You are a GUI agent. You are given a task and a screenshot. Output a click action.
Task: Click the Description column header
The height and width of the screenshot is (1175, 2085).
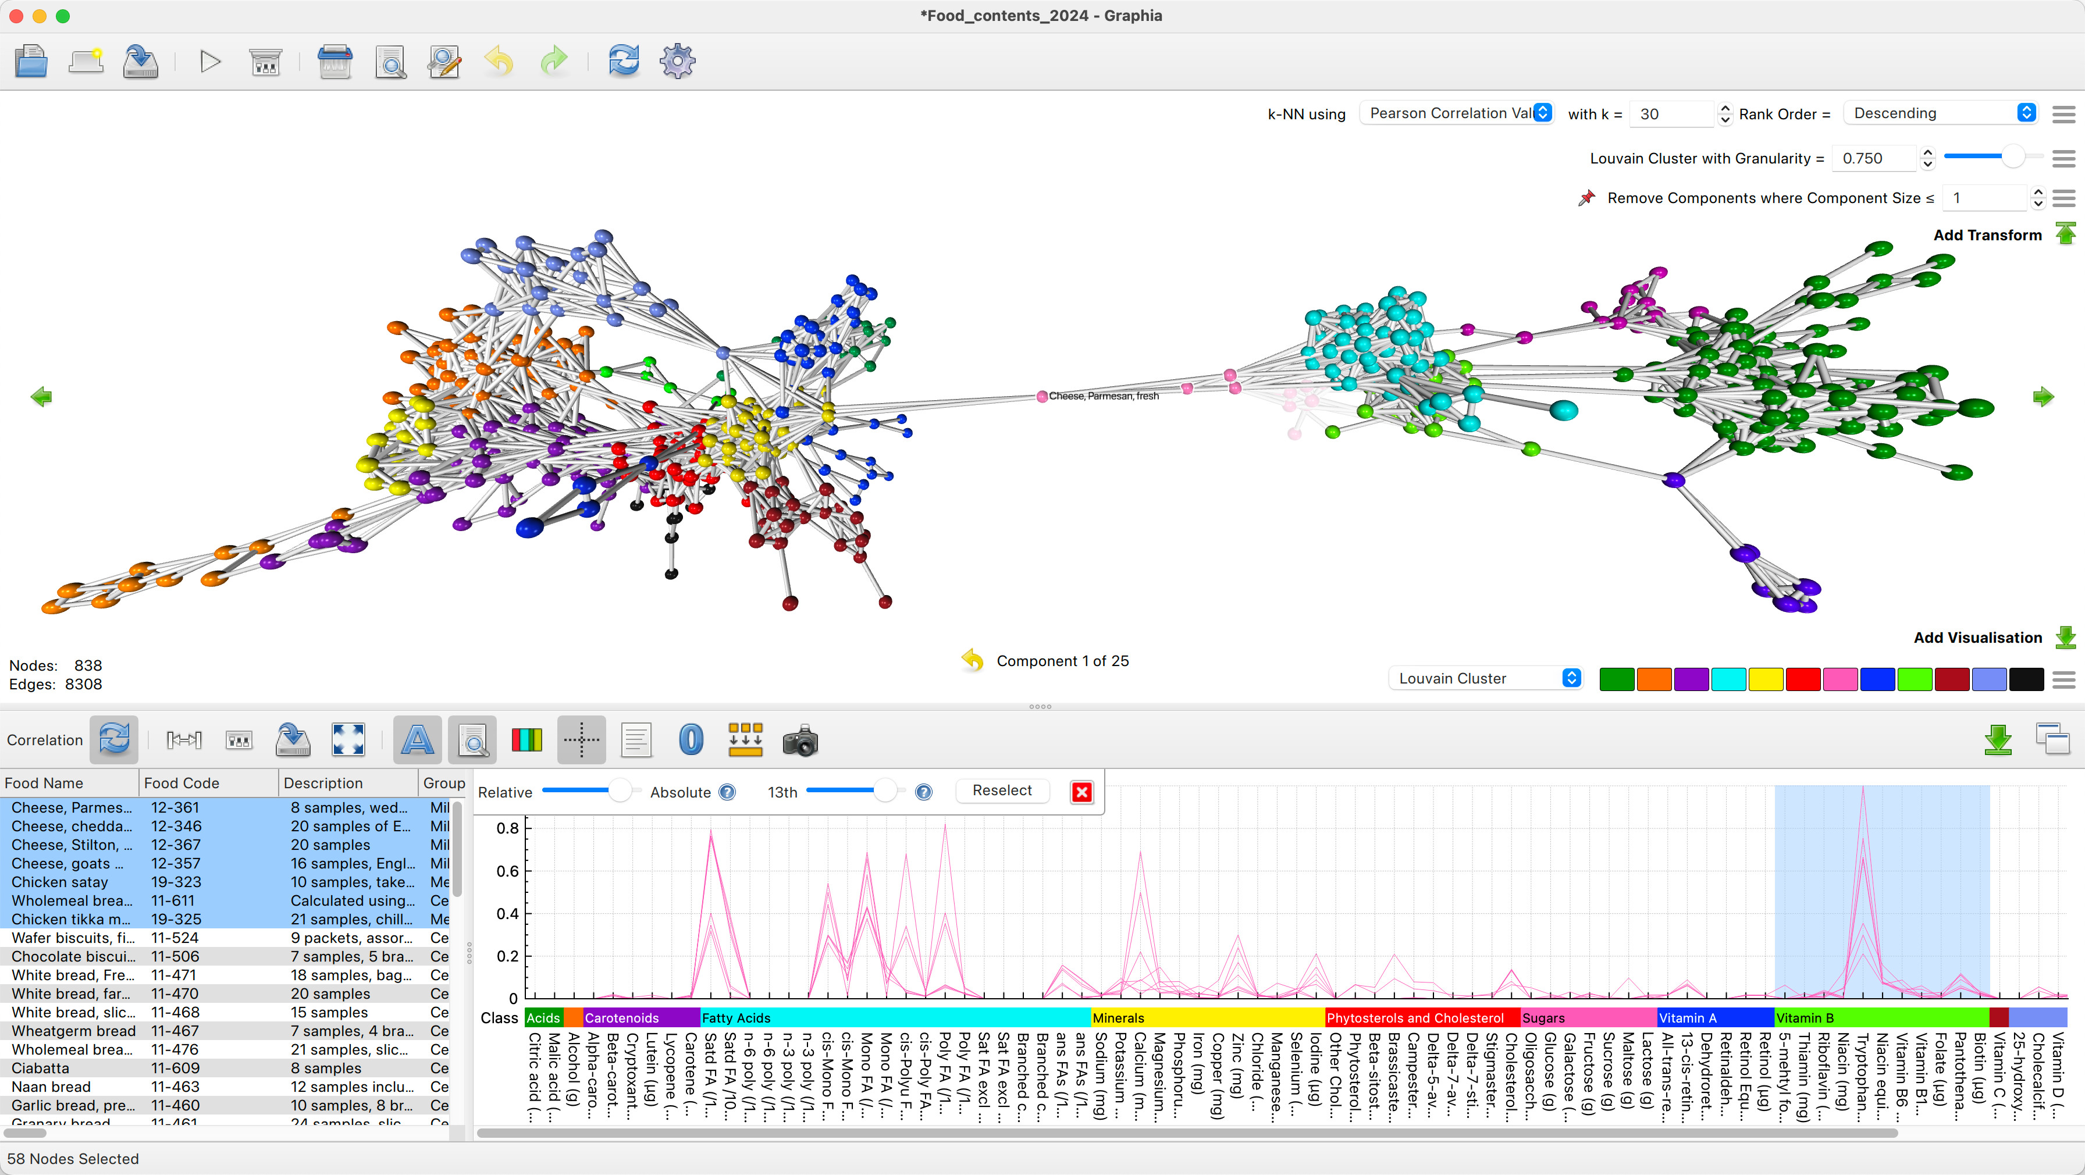click(348, 782)
